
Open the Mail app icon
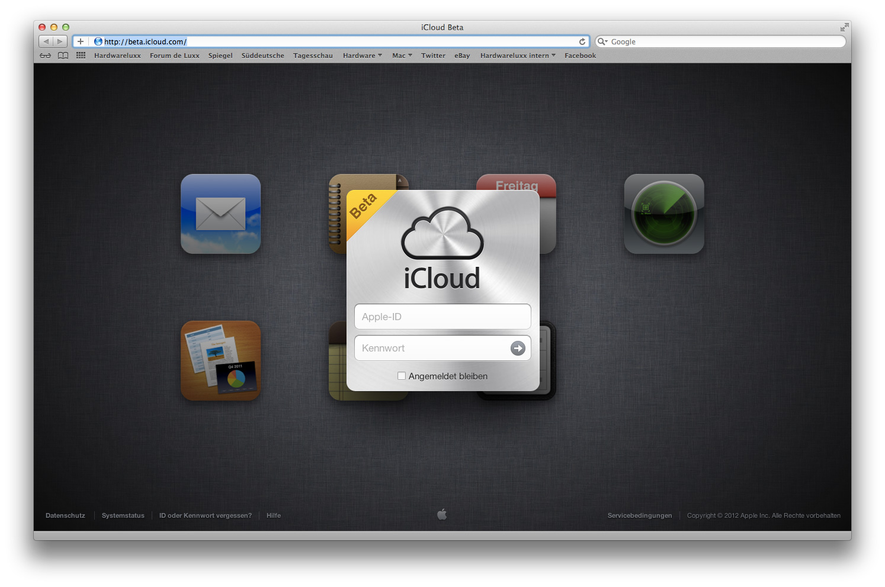[220, 214]
